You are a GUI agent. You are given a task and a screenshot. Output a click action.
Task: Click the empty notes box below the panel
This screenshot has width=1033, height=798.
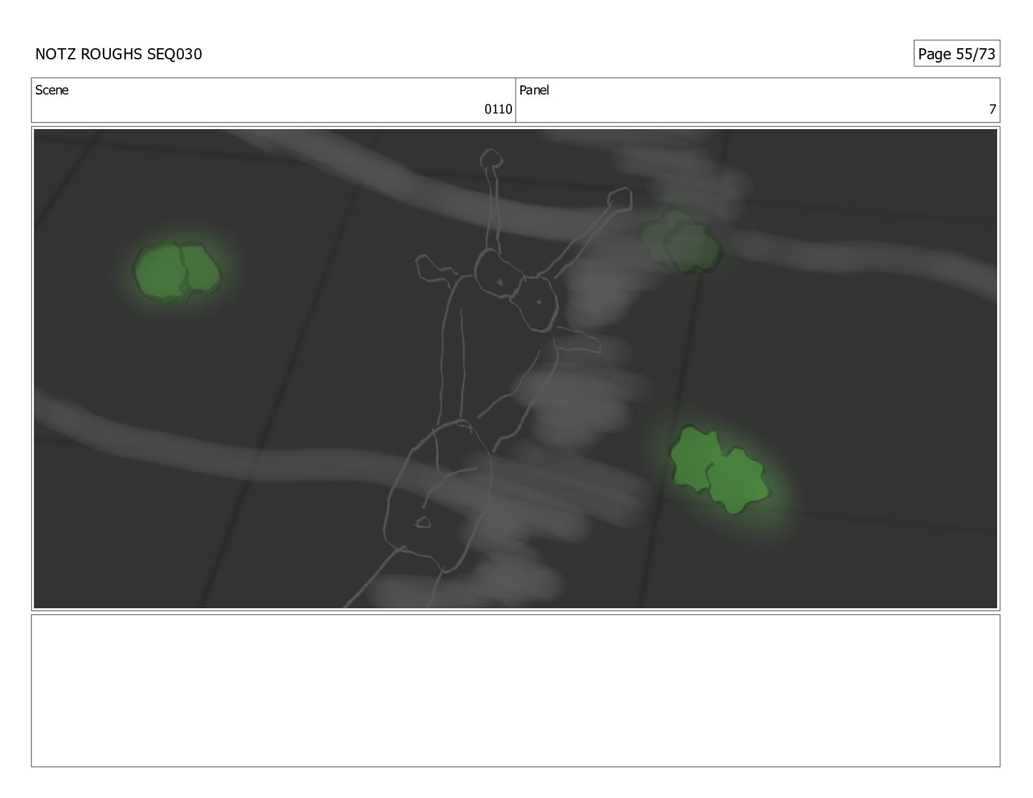click(x=515, y=690)
